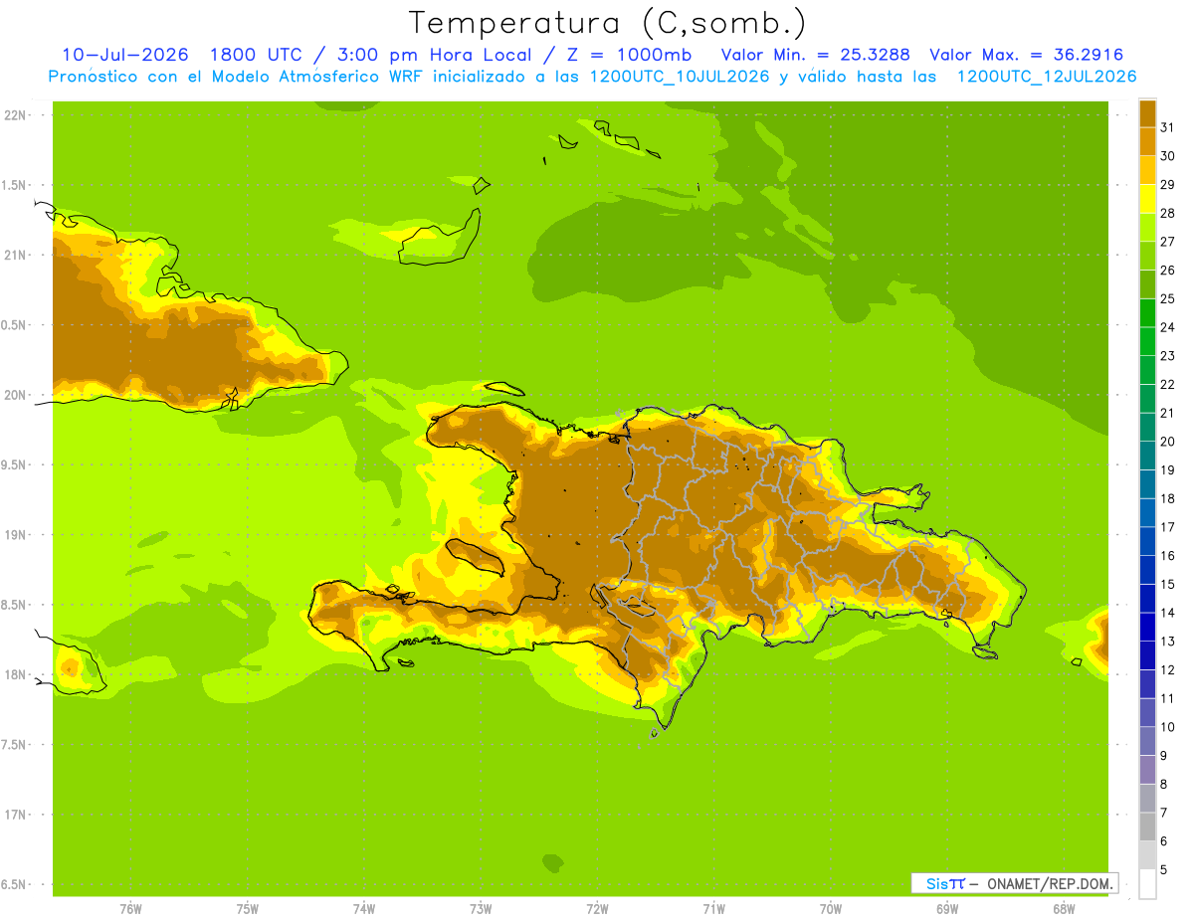Click colorbar scale label "5"

1164,870
